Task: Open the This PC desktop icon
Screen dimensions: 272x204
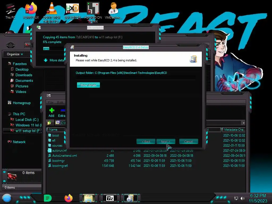Action: click(x=10, y=11)
